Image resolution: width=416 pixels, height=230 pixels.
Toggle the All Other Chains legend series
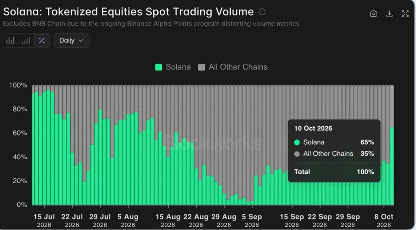[x=233, y=67]
